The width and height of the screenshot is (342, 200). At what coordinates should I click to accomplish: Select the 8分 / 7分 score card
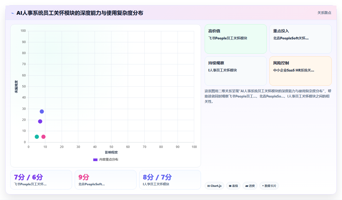click(x=170, y=180)
